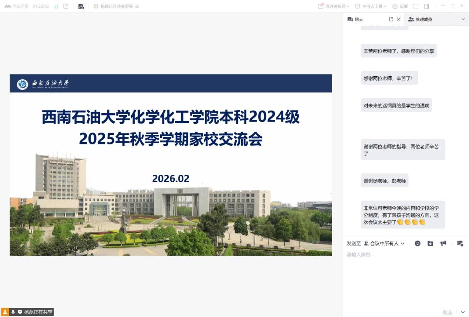Screen dimensions: 469x317
Task: Click the pop-out window icon beside signal bars
Action: 66,6
